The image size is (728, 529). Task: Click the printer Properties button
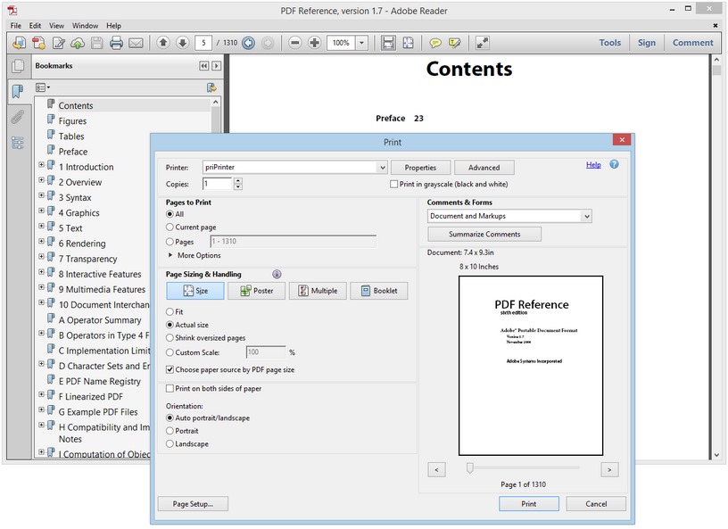click(x=420, y=167)
